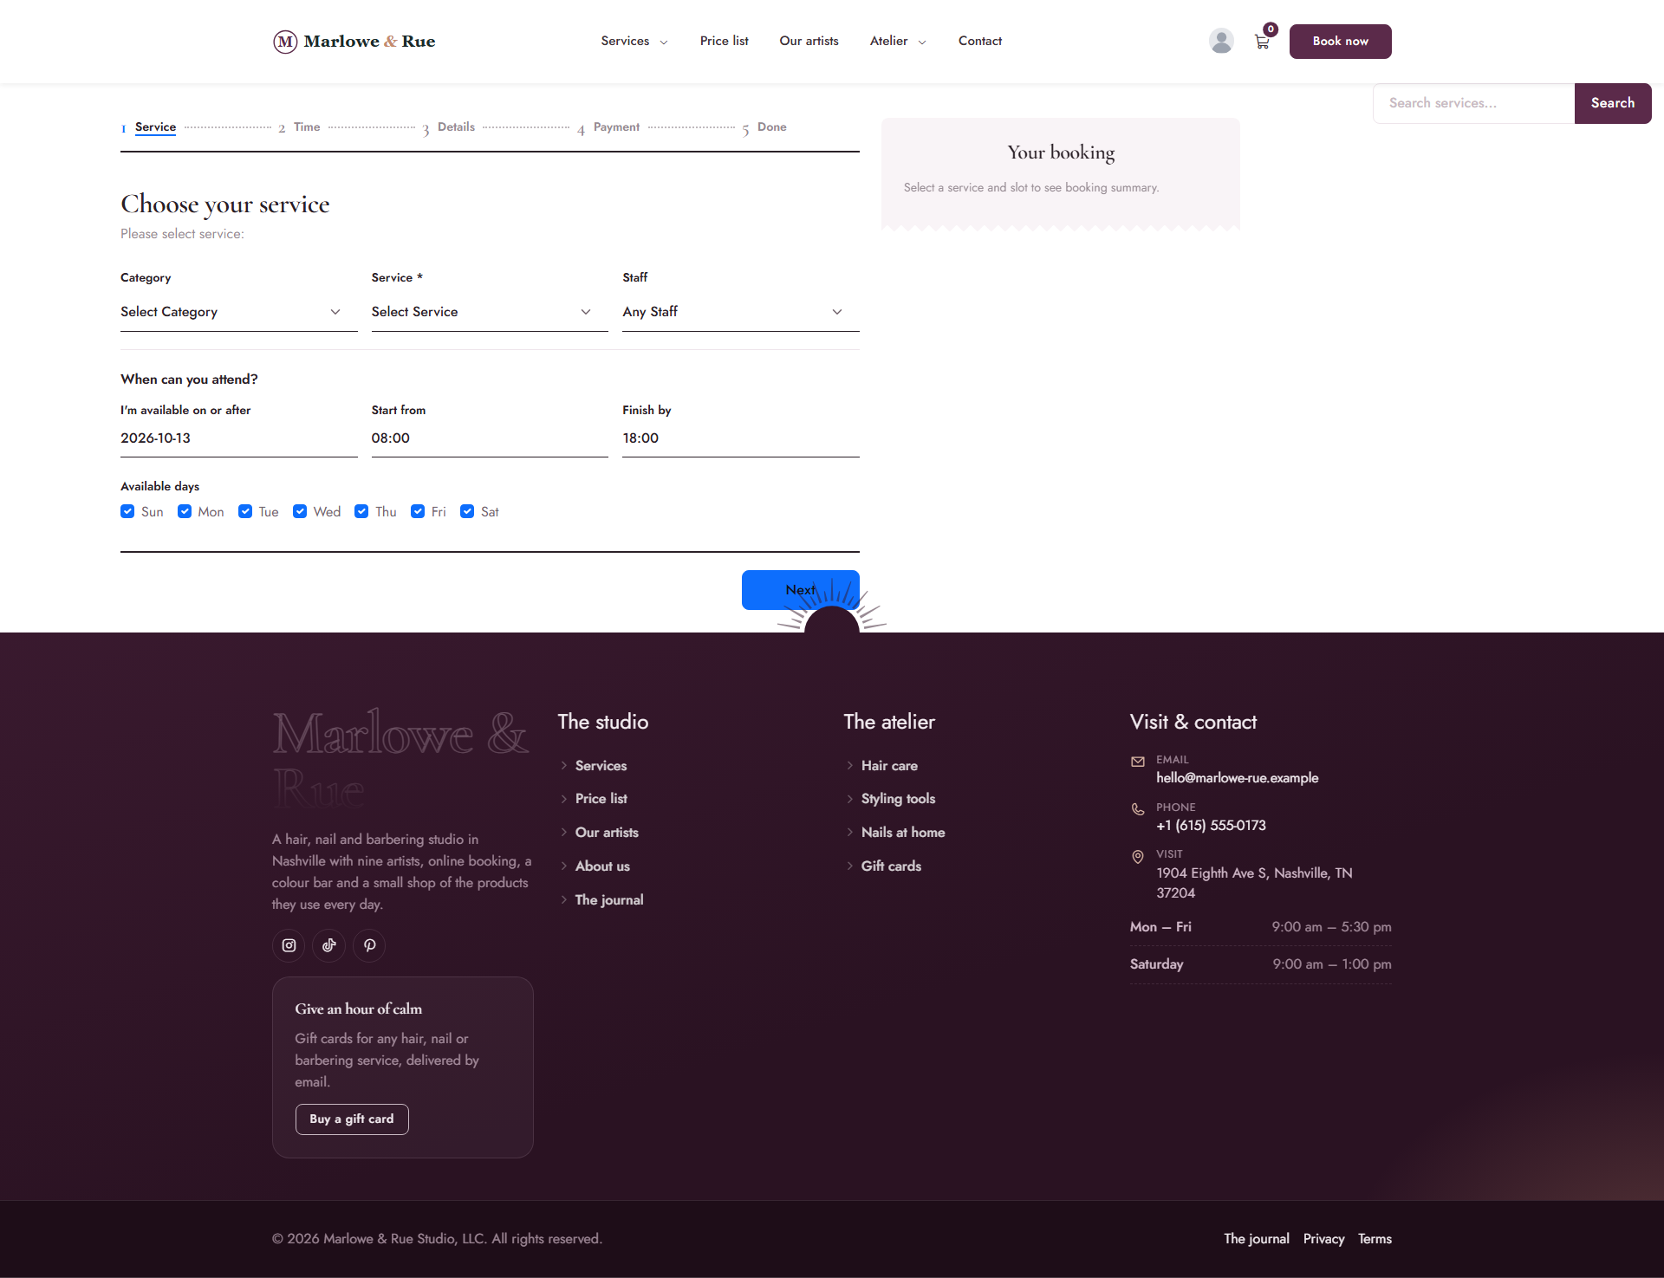Click the Book now button
The height and width of the screenshot is (1278, 1664).
[1340, 42]
